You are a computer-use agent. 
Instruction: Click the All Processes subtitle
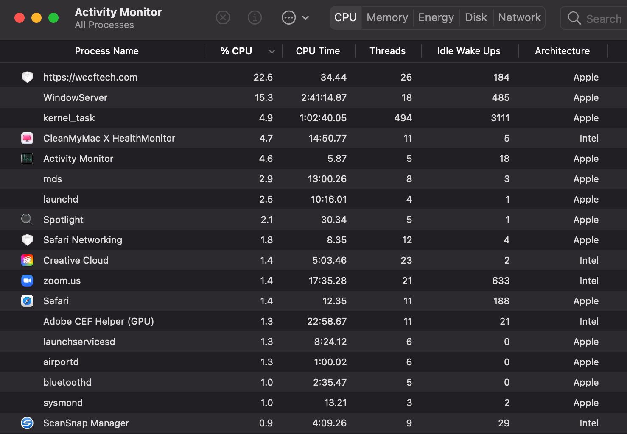point(104,25)
